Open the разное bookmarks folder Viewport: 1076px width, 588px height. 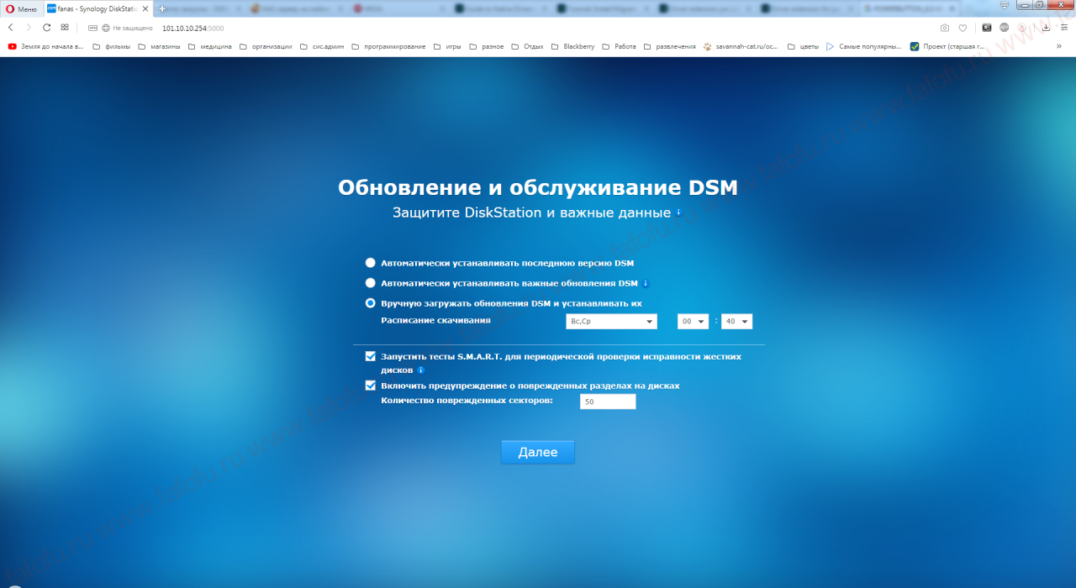[487, 47]
